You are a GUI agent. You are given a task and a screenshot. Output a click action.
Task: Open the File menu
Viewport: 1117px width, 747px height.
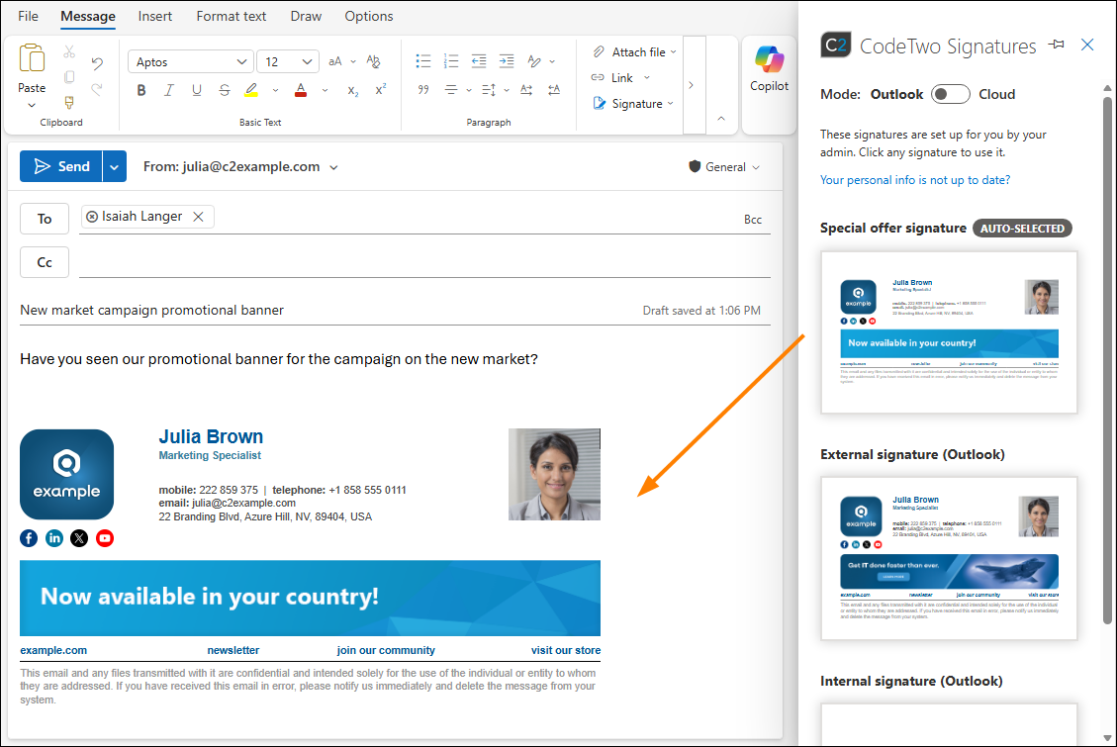[x=28, y=17]
